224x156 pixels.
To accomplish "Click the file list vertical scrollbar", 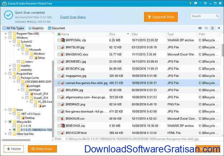I will point(223,50).
